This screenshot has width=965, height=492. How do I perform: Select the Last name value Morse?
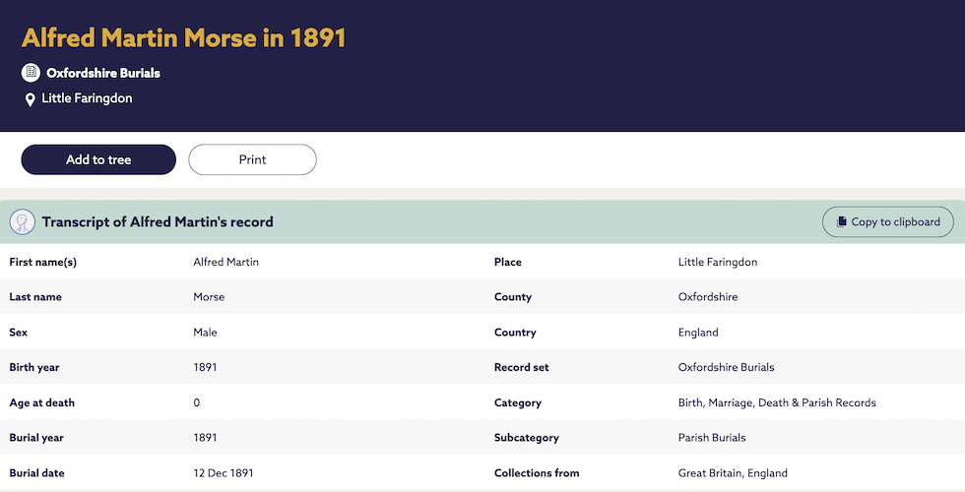(209, 297)
